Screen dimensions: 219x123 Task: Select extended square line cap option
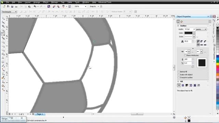pyautogui.click(x=205, y=45)
